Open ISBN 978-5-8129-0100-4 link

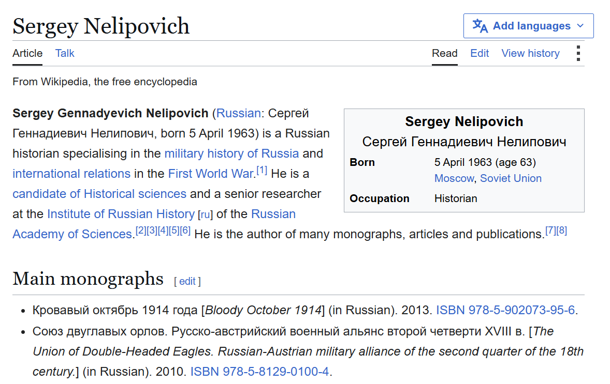tap(259, 372)
